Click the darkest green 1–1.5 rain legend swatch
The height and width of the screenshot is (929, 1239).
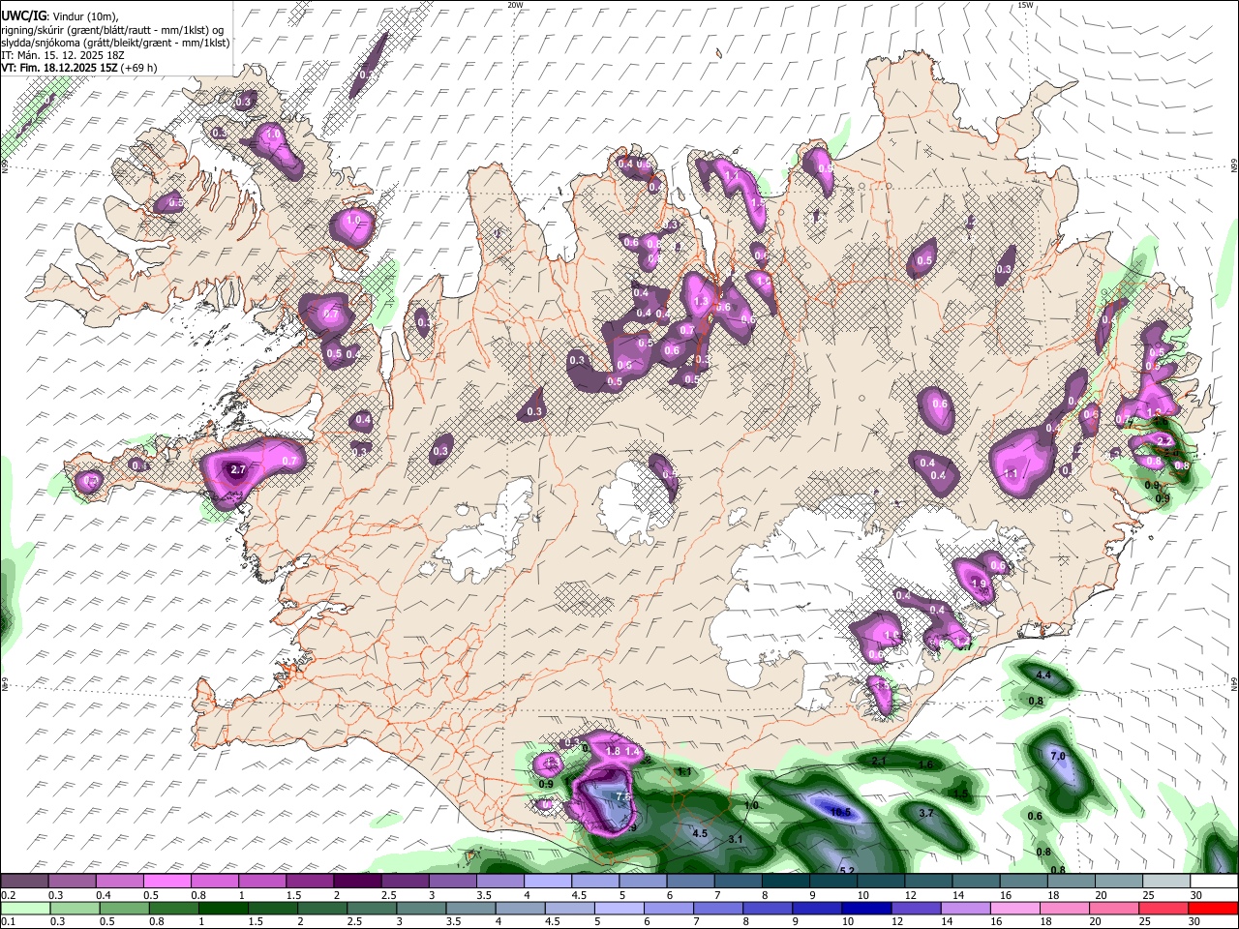223,909
